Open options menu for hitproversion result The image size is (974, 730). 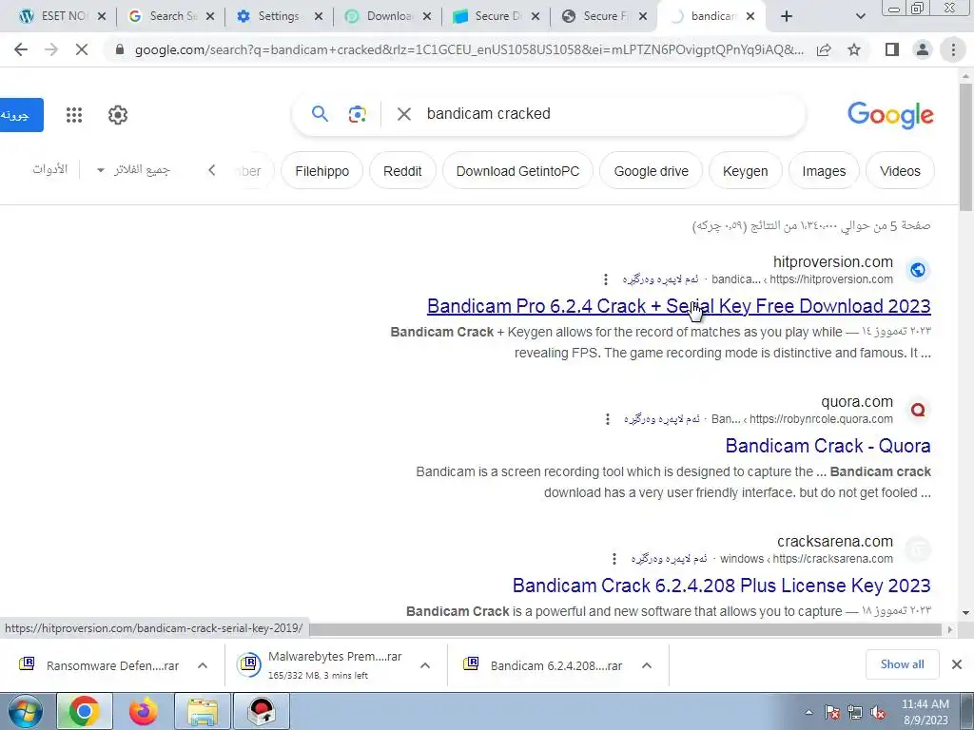coord(606,279)
